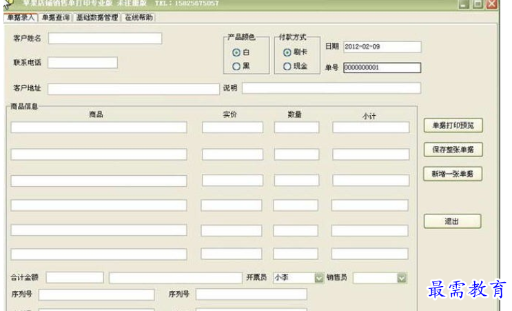Focus the 客户姓名 input field

(x=105, y=38)
